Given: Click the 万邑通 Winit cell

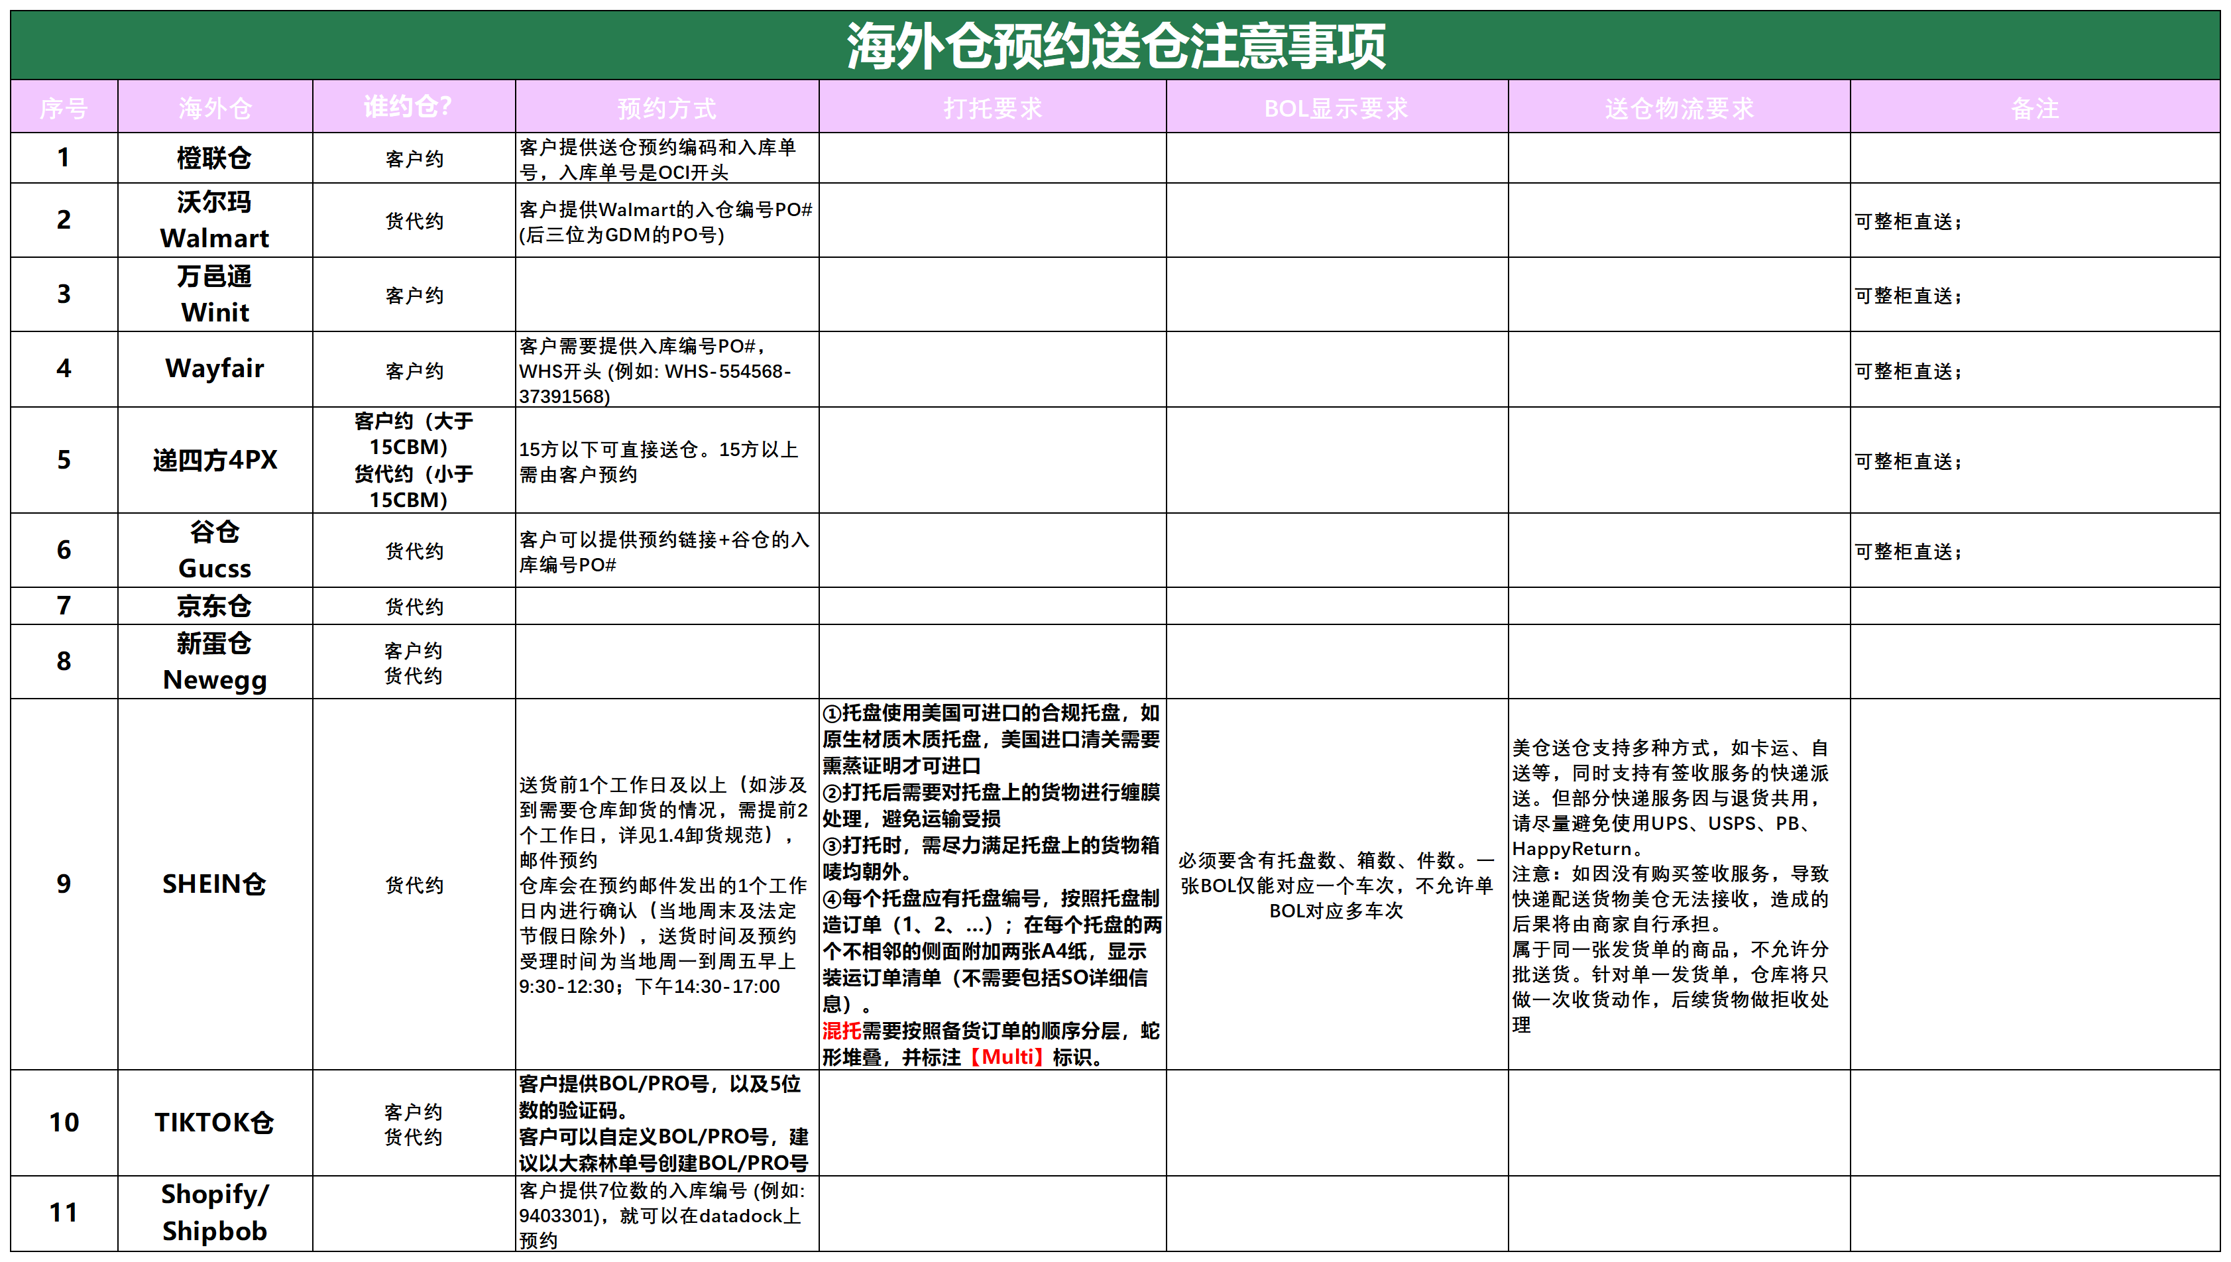Looking at the screenshot, I should coord(214,294).
